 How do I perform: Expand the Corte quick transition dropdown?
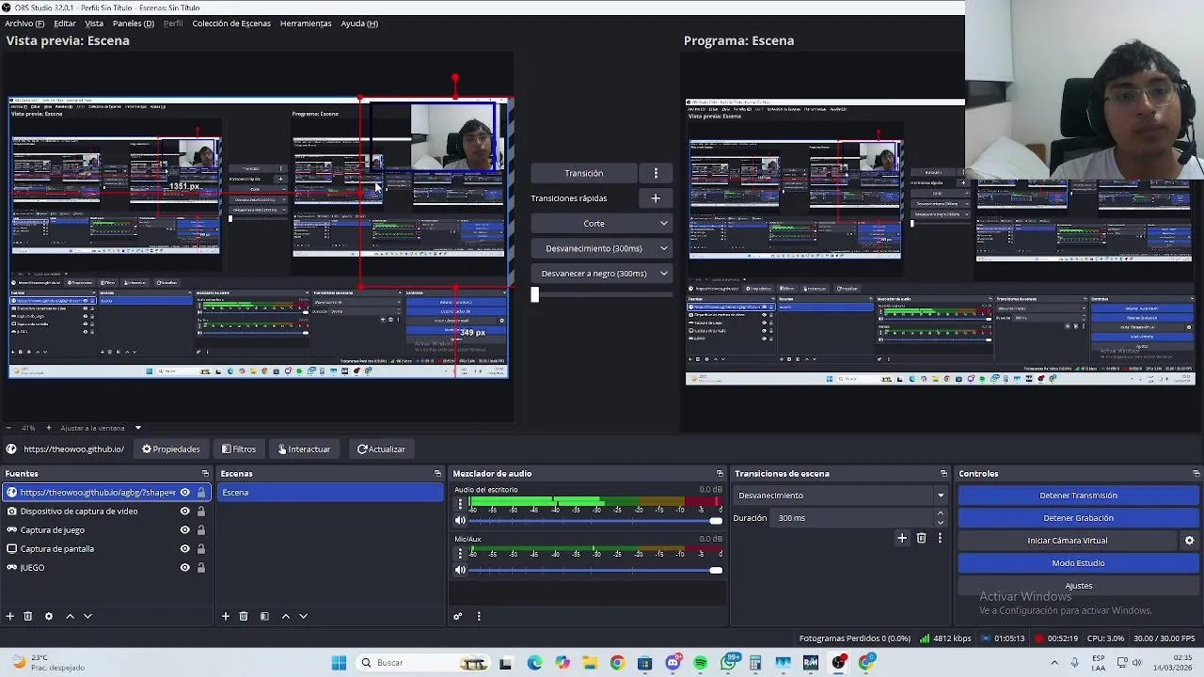663,224
